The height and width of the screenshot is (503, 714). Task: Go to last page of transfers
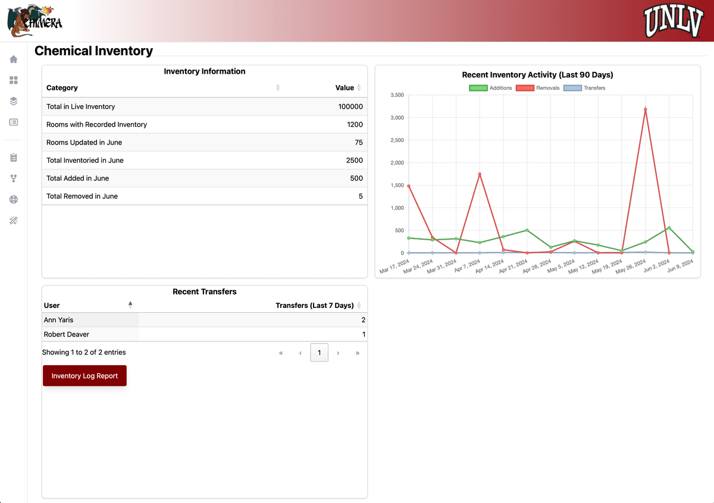coord(357,353)
